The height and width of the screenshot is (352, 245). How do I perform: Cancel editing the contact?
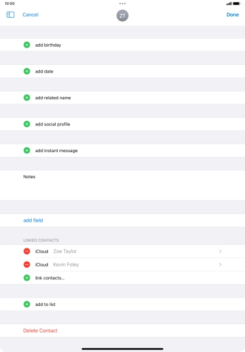coord(30,15)
